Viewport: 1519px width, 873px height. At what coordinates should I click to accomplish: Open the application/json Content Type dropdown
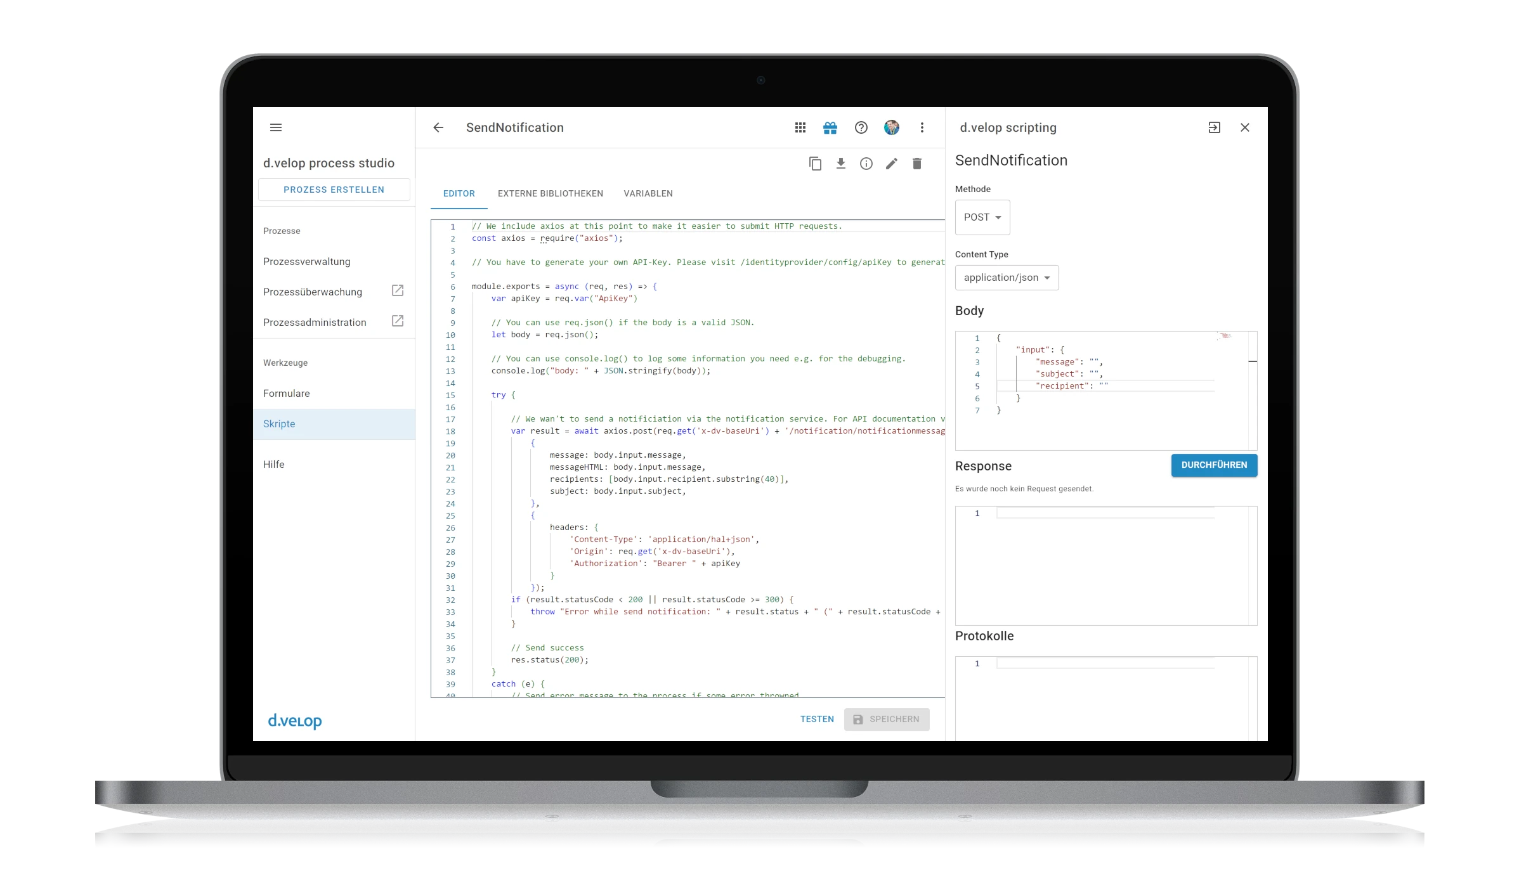[x=1007, y=278]
